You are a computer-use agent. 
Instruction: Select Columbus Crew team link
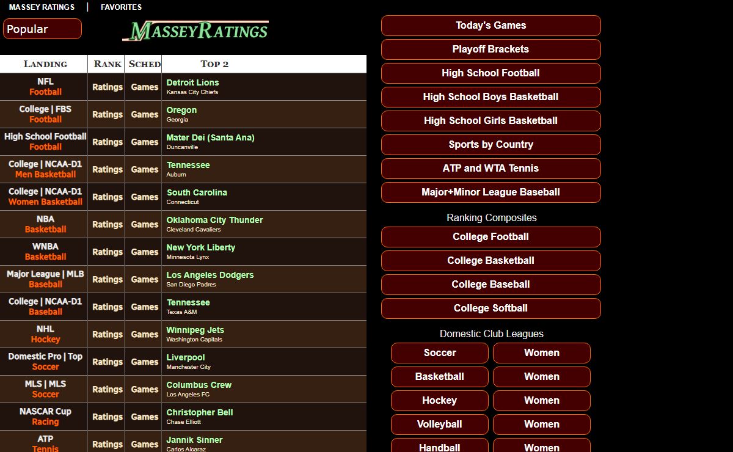[x=199, y=385]
